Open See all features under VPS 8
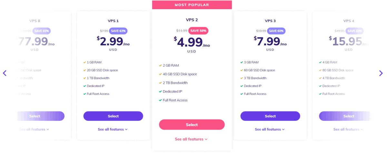Viewport: 387px width, 153px height. [x=34, y=129]
